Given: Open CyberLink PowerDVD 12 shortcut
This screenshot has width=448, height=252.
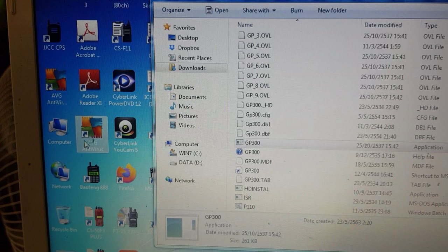Looking at the screenshot, I should [124, 87].
